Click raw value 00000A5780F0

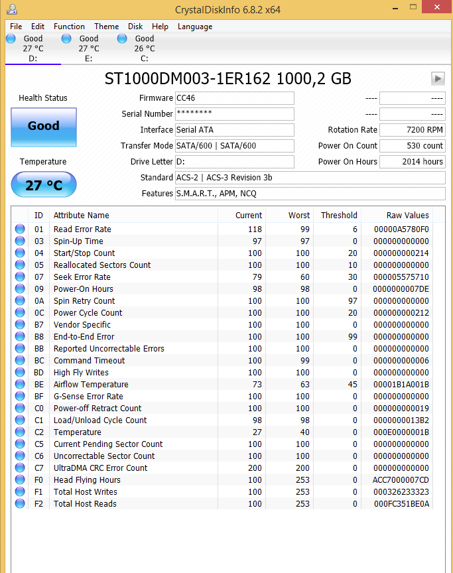point(401,229)
